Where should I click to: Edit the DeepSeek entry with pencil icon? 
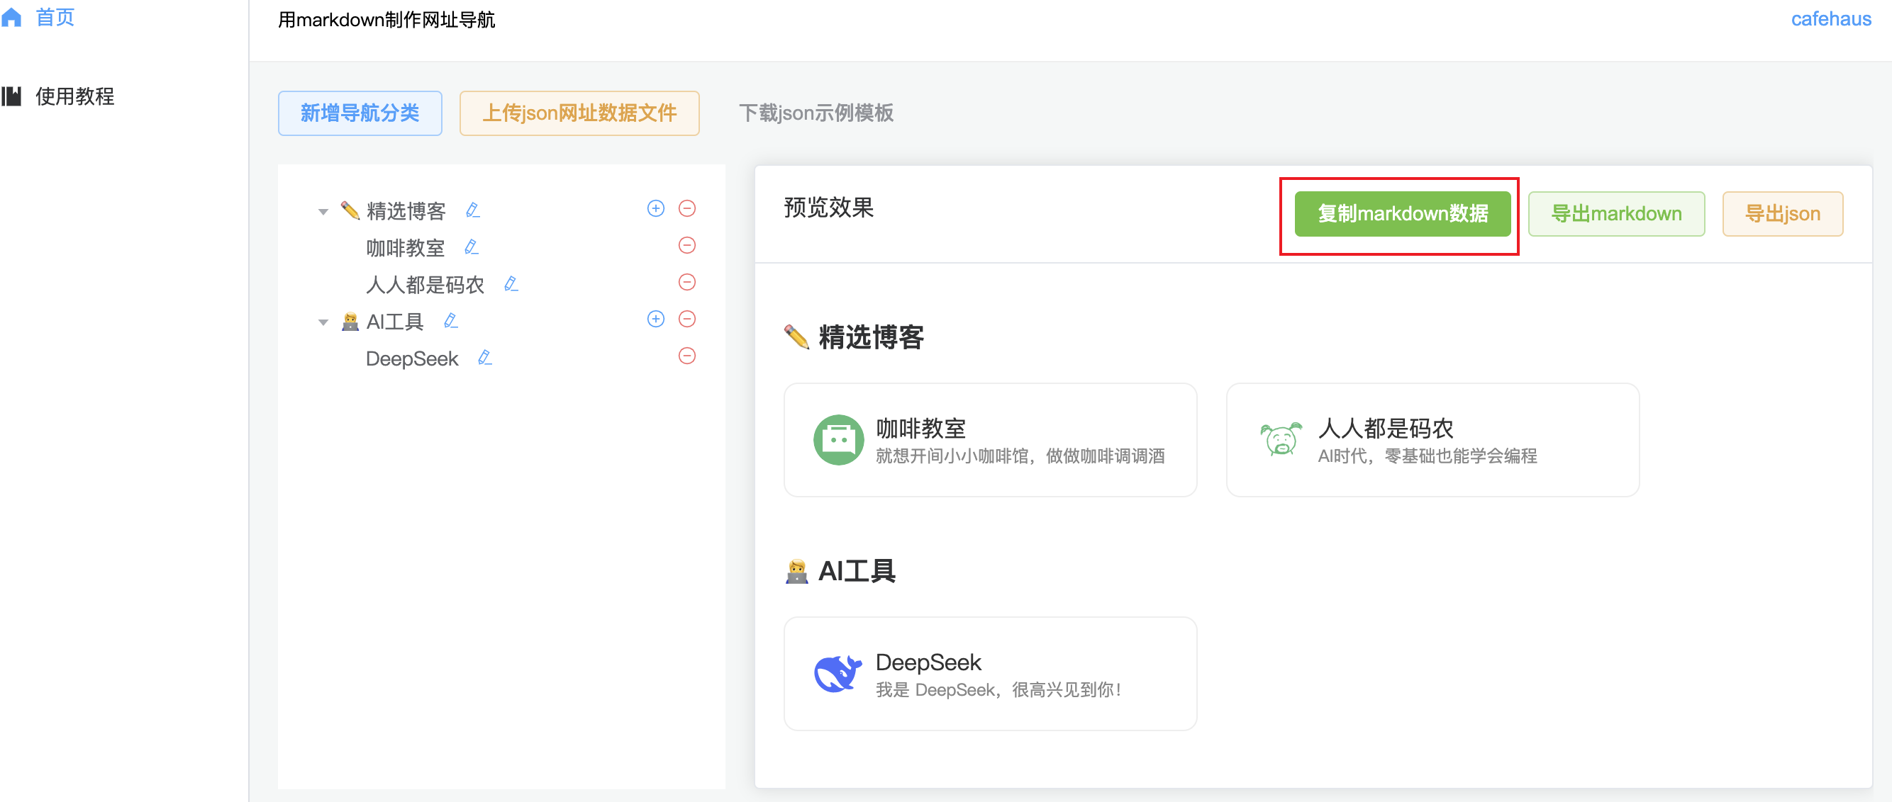[x=485, y=357]
